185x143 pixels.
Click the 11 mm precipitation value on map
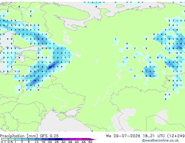point(58,62)
